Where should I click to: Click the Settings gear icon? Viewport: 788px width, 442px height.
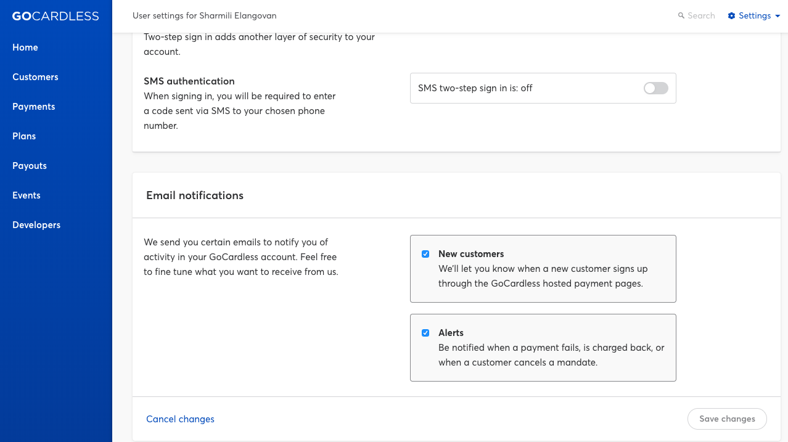pyautogui.click(x=731, y=16)
